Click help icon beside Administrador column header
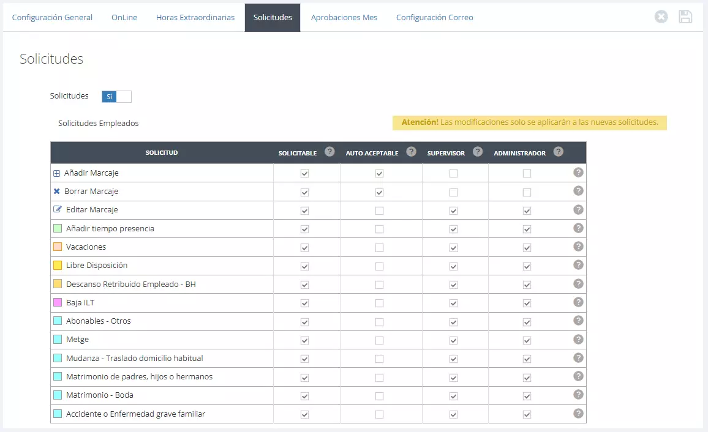Image resolution: width=708 pixels, height=432 pixels. click(x=558, y=152)
